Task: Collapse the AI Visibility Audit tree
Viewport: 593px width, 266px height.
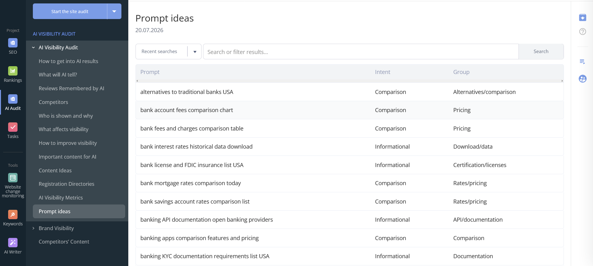Action: [x=33, y=47]
